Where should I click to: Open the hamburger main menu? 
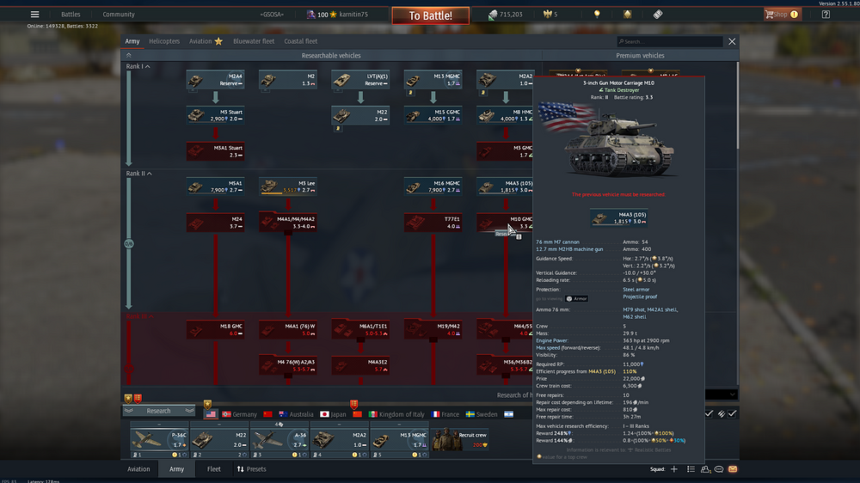34,15
